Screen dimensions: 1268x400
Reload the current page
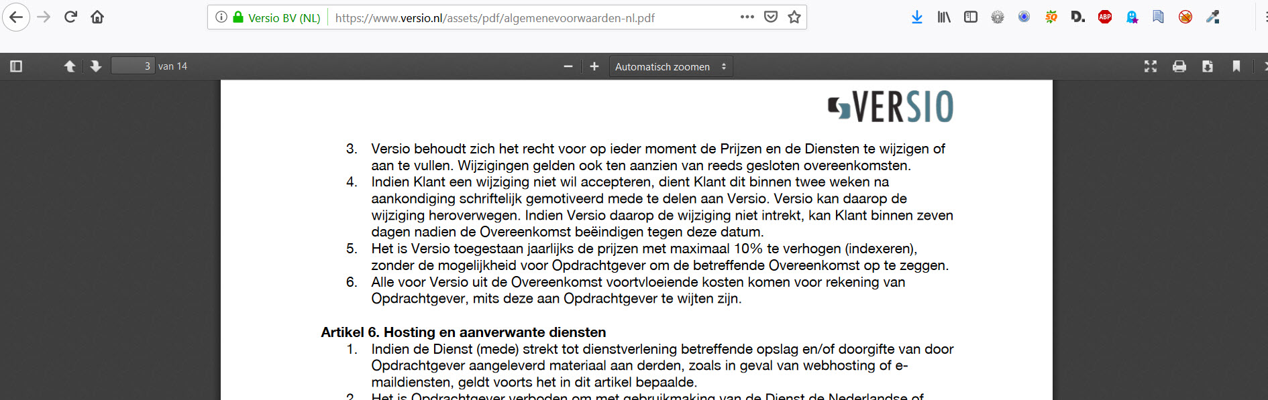pyautogui.click(x=70, y=17)
